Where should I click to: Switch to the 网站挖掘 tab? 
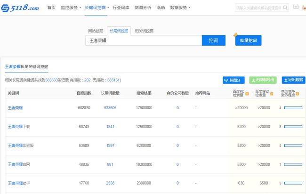point(96,31)
